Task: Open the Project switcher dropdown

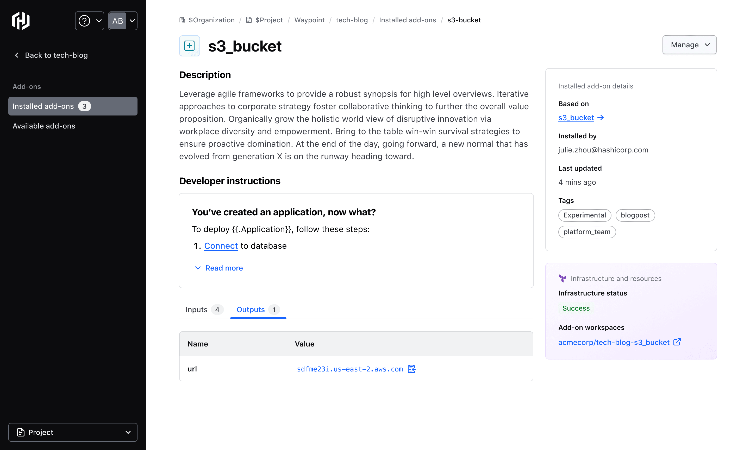Action: point(73,432)
